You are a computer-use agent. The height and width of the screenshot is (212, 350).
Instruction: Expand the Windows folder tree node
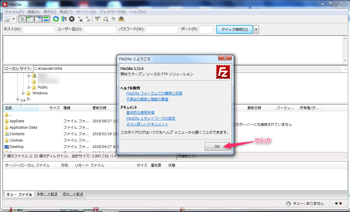pos(23,93)
